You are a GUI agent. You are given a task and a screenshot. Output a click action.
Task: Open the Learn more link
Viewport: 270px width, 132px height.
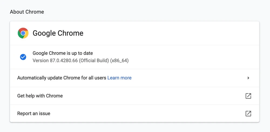click(x=119, y=78)
